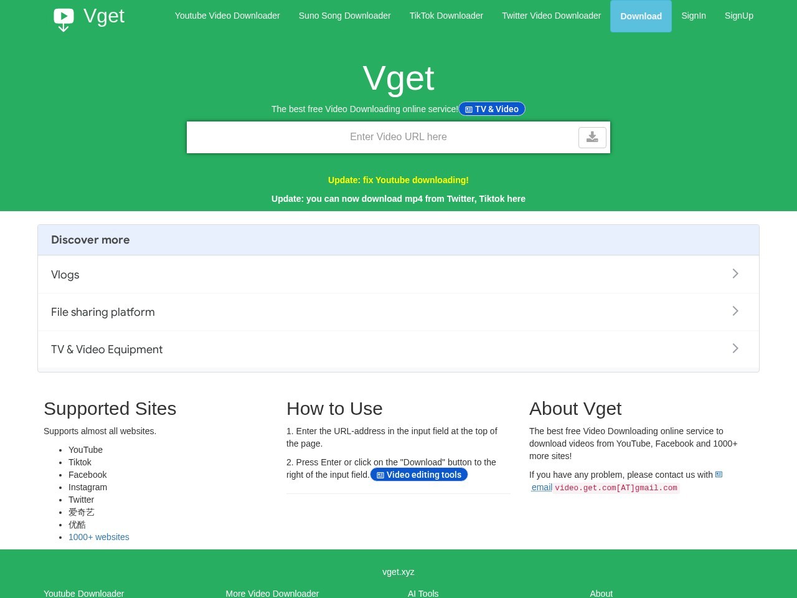Screen dimensions: 797x598
Task: Open Twitter Video Downloader menu item
Action: coord(552,16)
